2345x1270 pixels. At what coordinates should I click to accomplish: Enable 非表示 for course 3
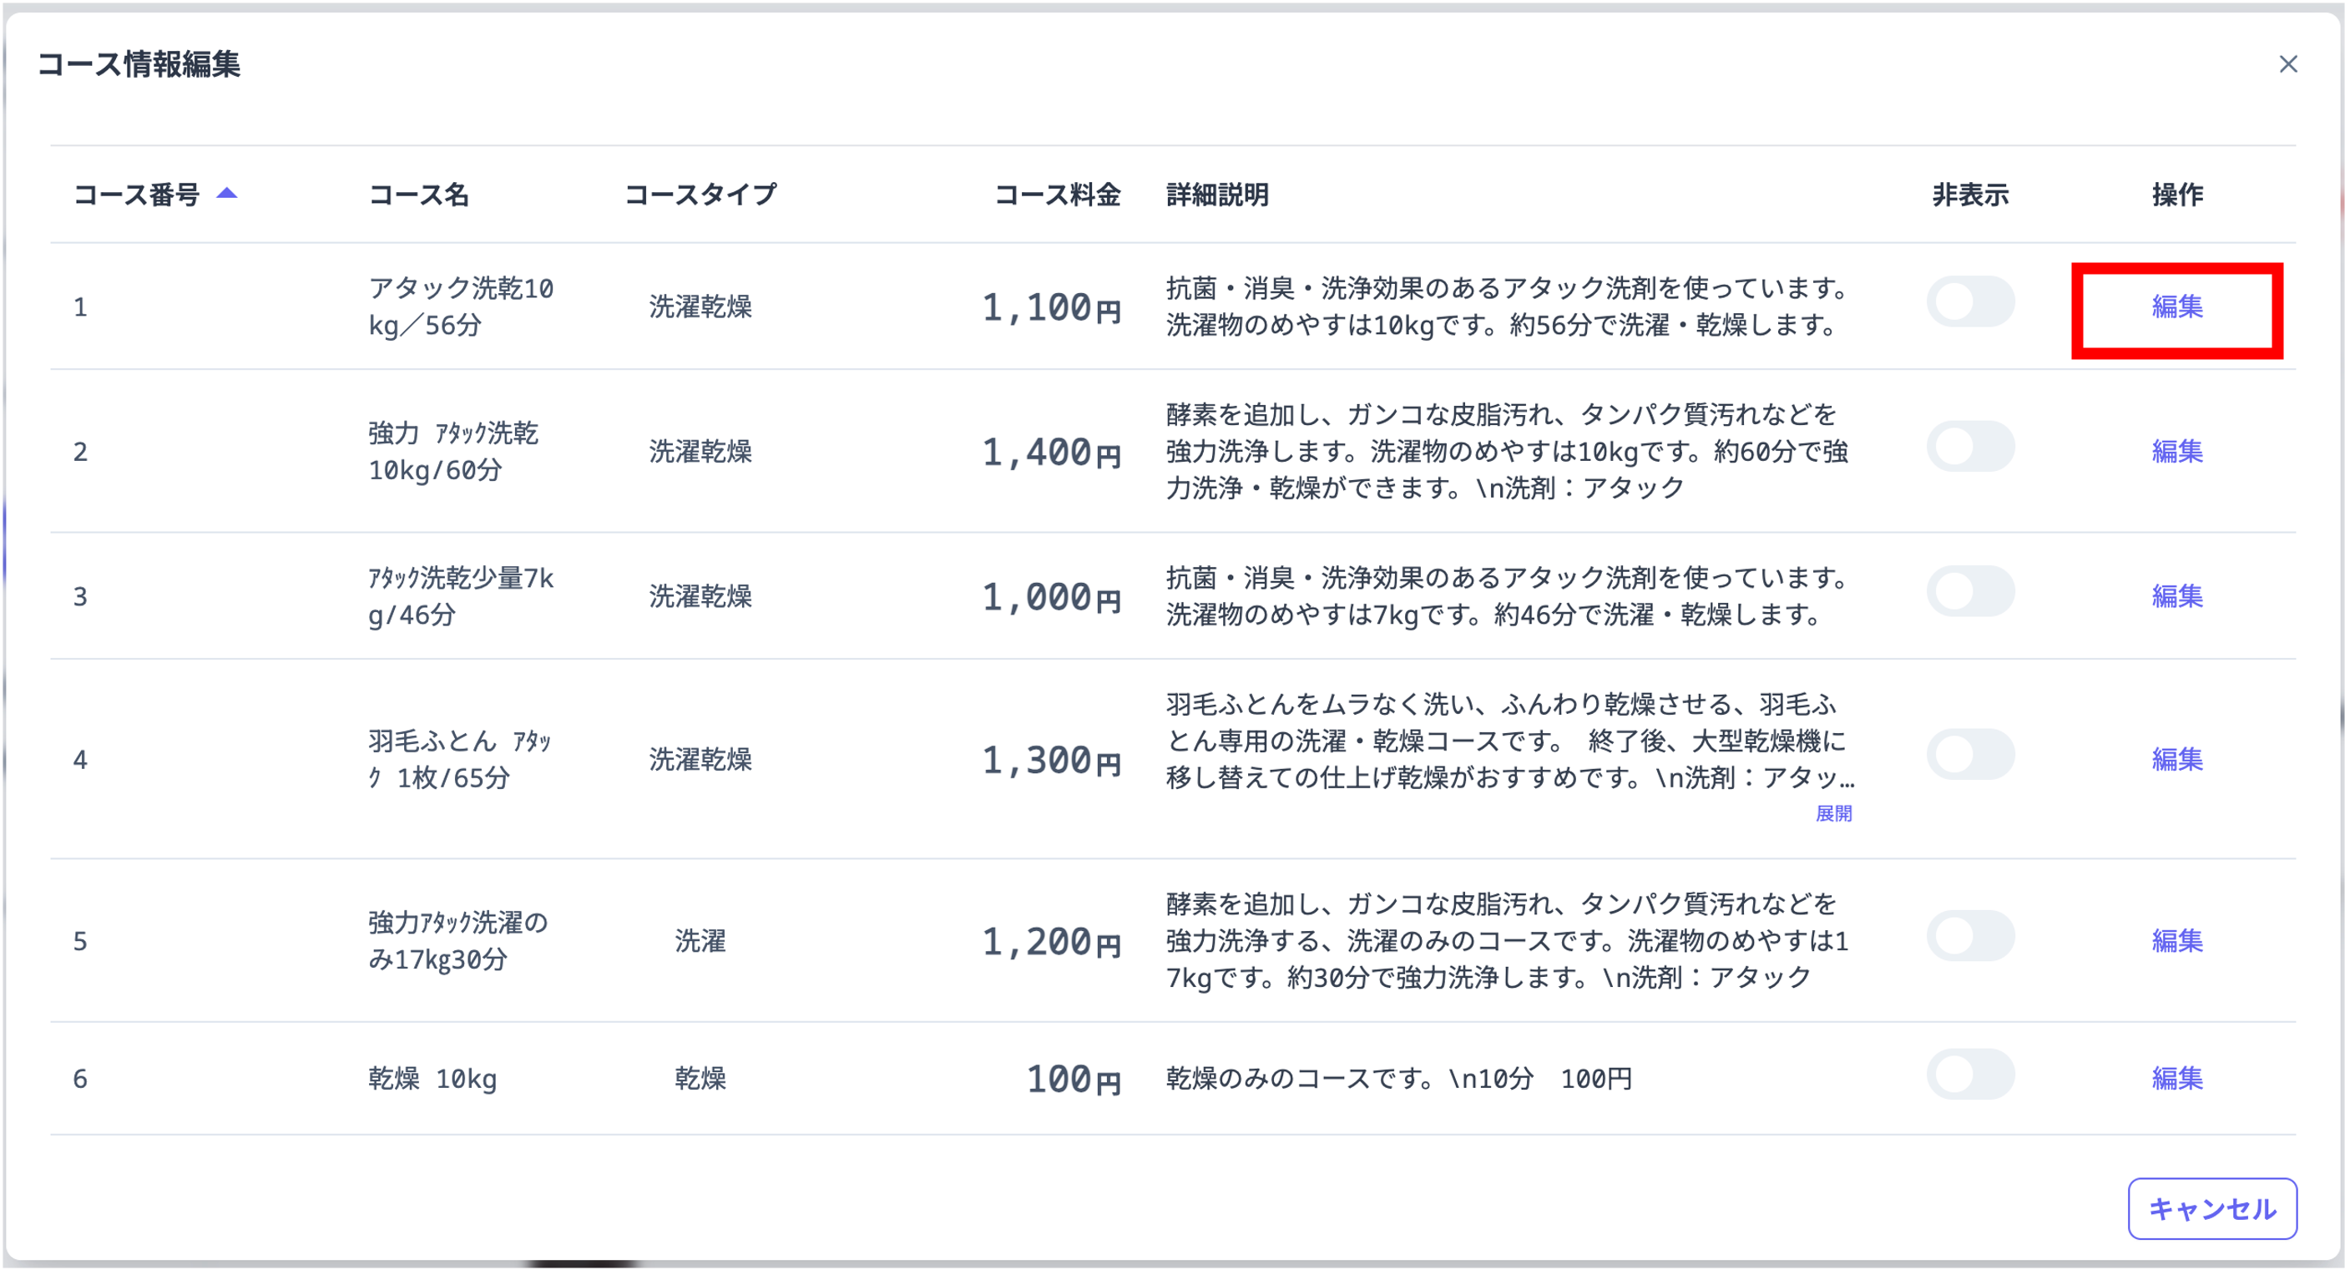pyautogui.click(x=1970, y=592)
